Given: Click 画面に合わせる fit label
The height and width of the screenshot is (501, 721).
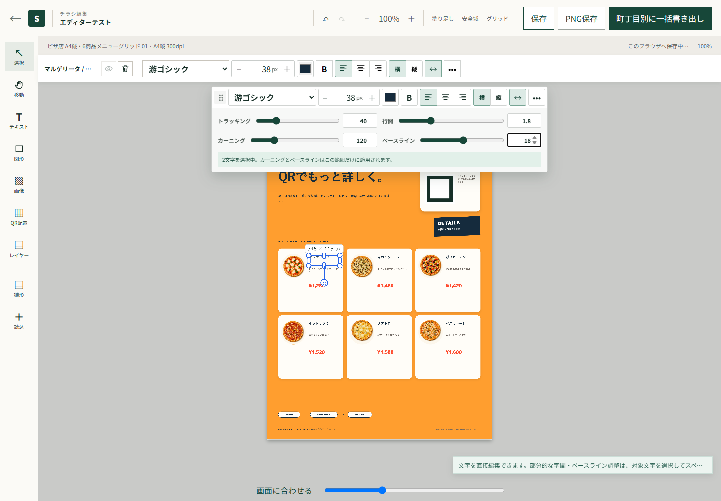Looking at the screenshot, I should (x=284, y=491).
